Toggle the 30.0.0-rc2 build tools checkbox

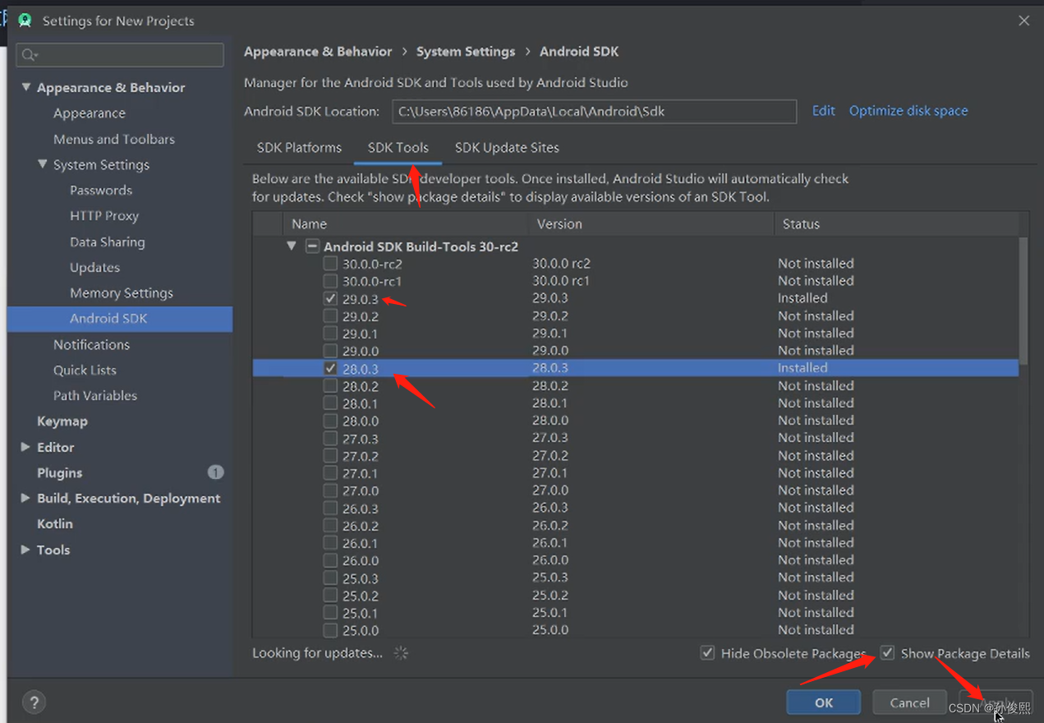pos(330,264)
